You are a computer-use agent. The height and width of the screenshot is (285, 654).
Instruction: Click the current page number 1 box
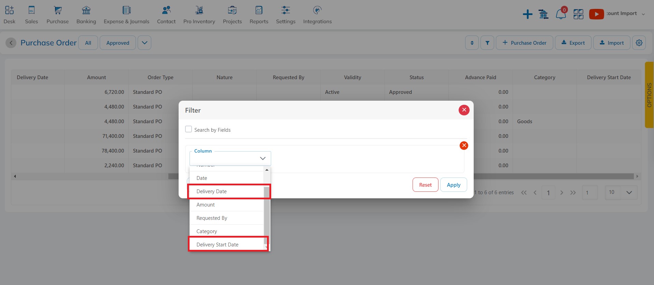[548, 193]
